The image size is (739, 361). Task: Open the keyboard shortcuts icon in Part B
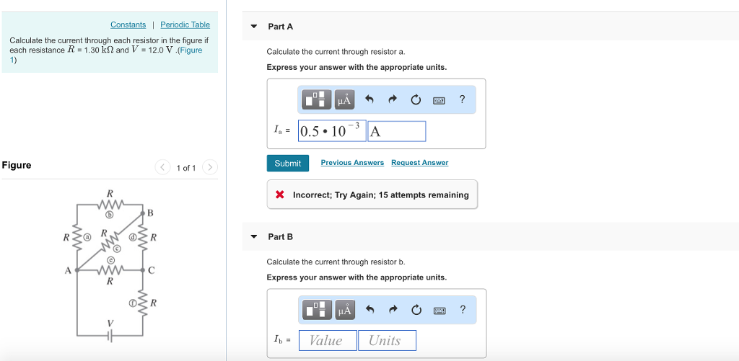pos(439,310)
